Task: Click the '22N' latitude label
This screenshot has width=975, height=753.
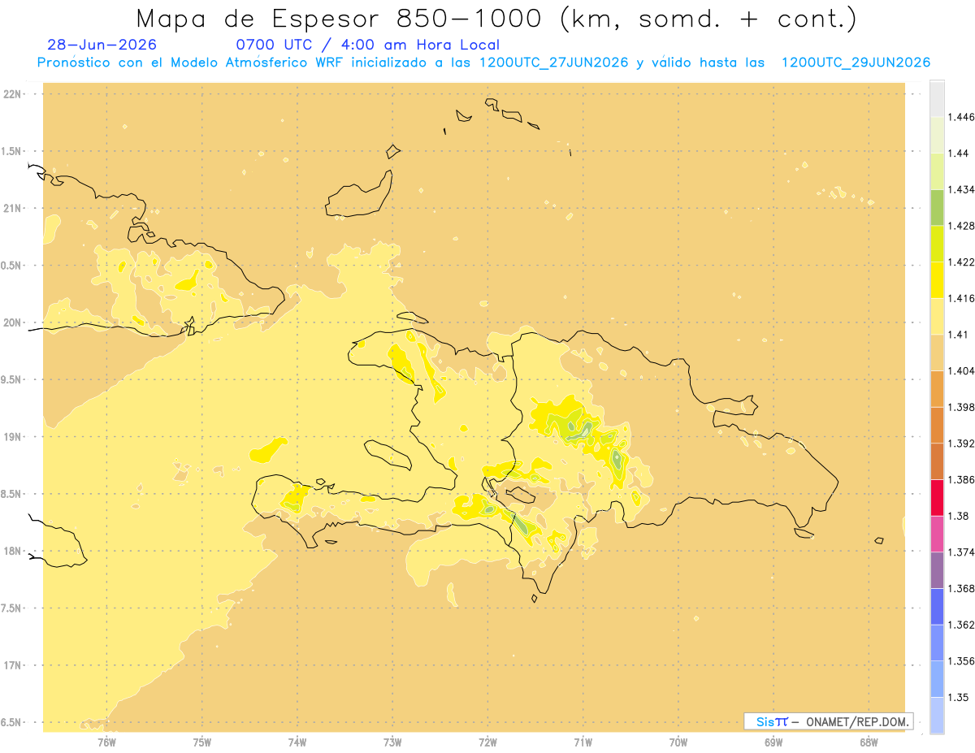Action: tap(13, 94)
